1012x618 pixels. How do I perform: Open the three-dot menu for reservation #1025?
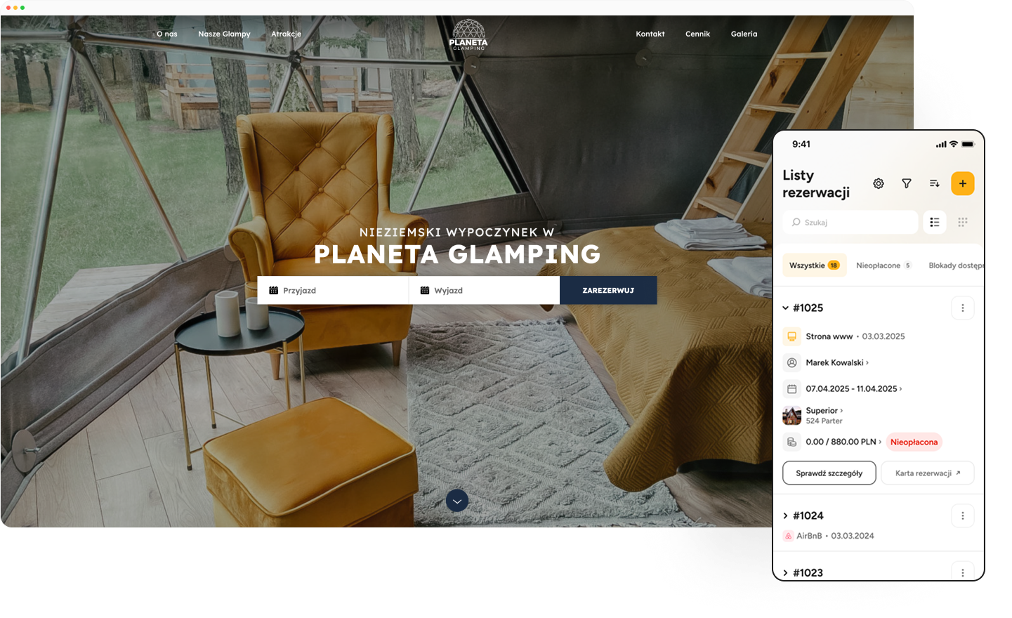[x=963, y=308]
